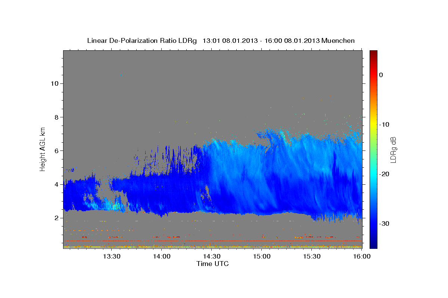Screen dimensions: 448x298
Task: Click the '13:30' time tick label
Action: [112, 256]
